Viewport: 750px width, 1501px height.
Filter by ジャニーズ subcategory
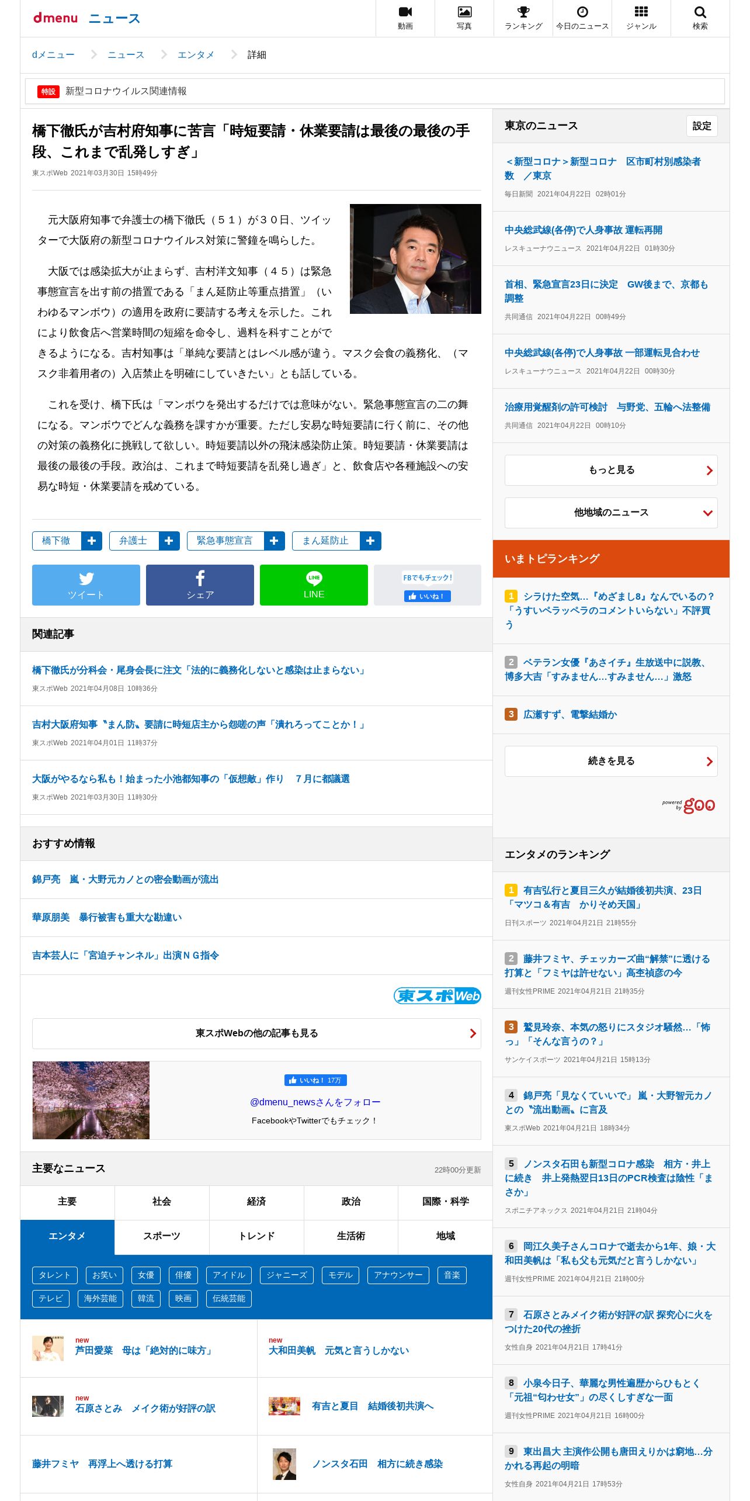287,1275
